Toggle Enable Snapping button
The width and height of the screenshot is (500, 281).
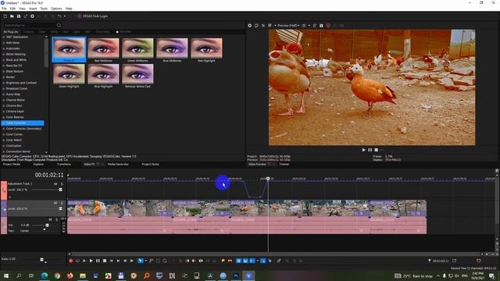click(238, 261)
